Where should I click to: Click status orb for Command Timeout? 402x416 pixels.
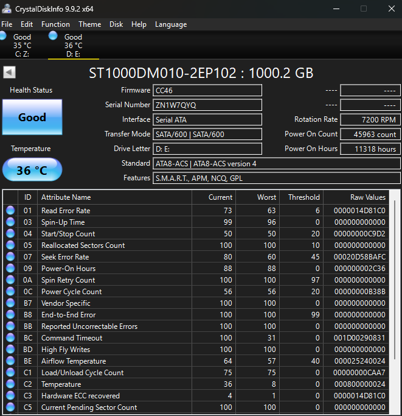click(x=10, y=338)
